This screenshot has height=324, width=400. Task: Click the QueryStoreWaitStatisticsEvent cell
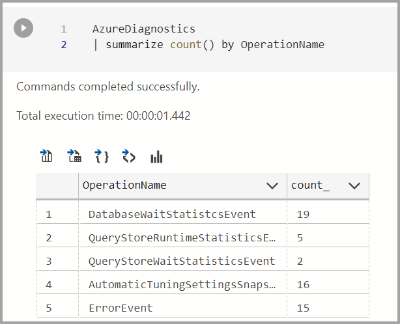point(183,259)
